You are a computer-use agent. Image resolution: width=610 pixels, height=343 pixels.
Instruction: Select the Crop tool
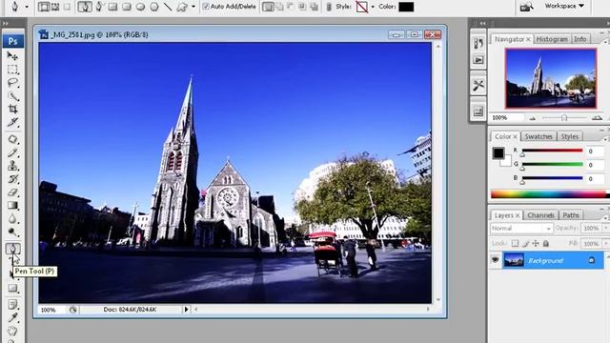[x=12, y=110]
